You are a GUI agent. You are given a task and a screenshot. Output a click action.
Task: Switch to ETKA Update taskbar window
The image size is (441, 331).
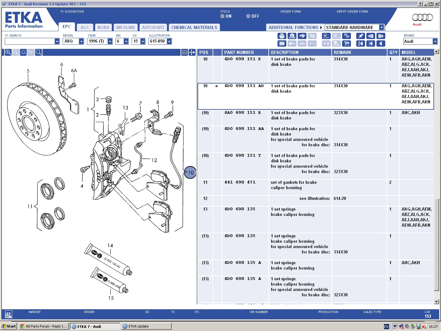pyautogui.click(x=146, y=326)
